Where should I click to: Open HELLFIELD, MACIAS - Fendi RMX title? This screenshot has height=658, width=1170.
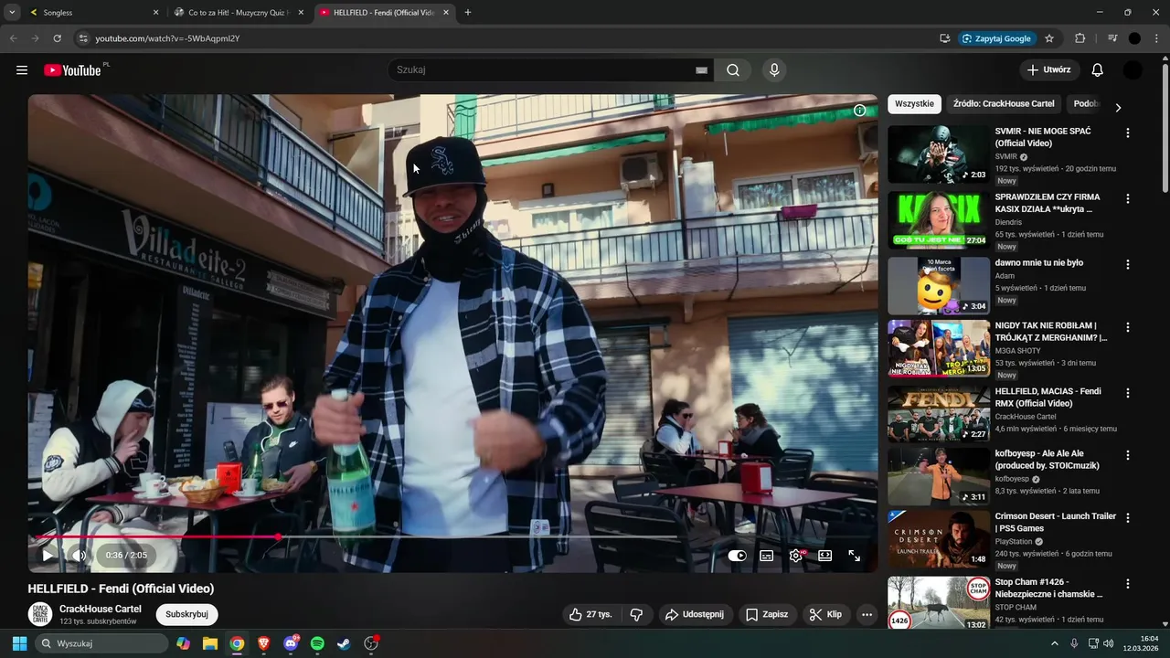point(1048,397)
